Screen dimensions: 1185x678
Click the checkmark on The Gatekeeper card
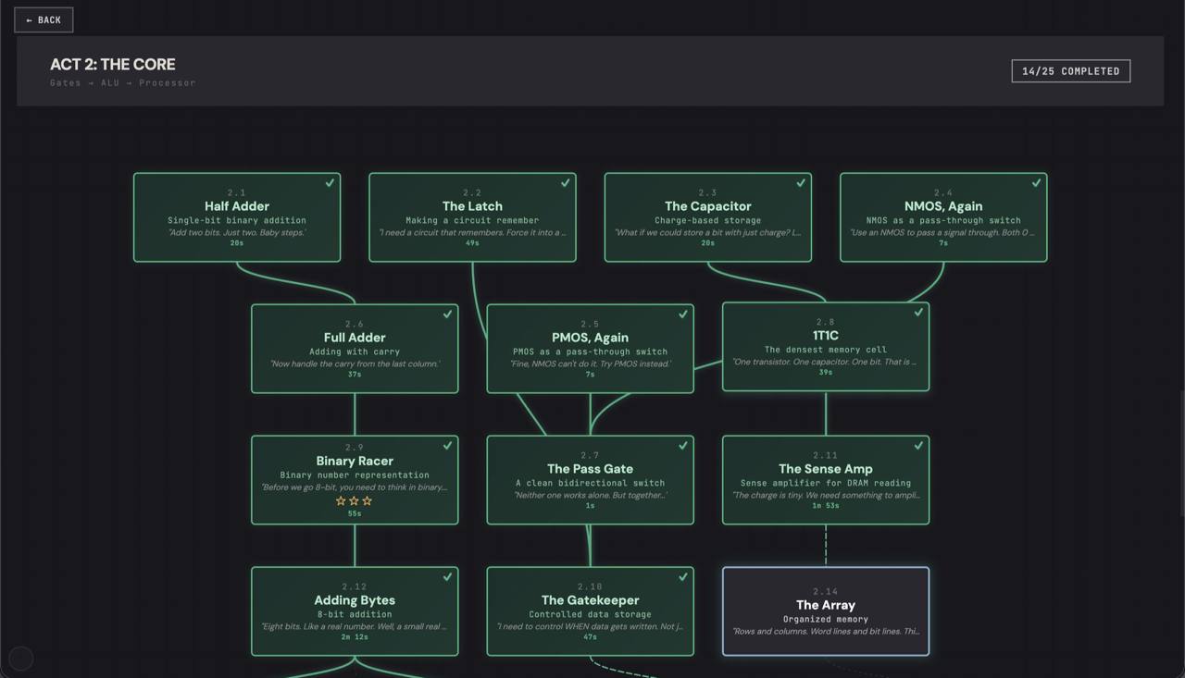tap(683, 577)
